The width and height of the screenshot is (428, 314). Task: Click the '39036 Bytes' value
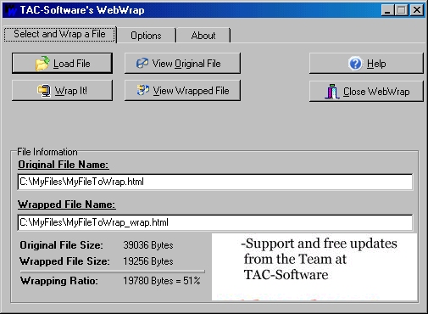[148, 245]
